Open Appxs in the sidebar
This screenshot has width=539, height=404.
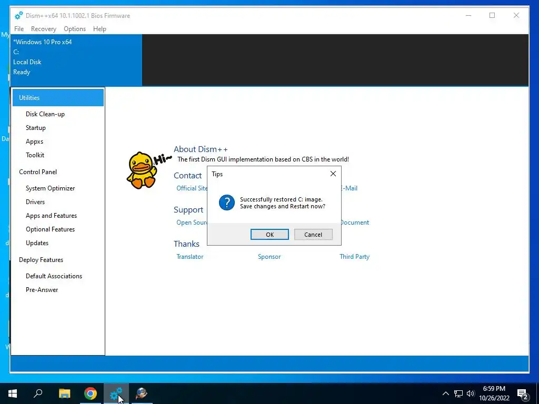click(x=34, y=142)
